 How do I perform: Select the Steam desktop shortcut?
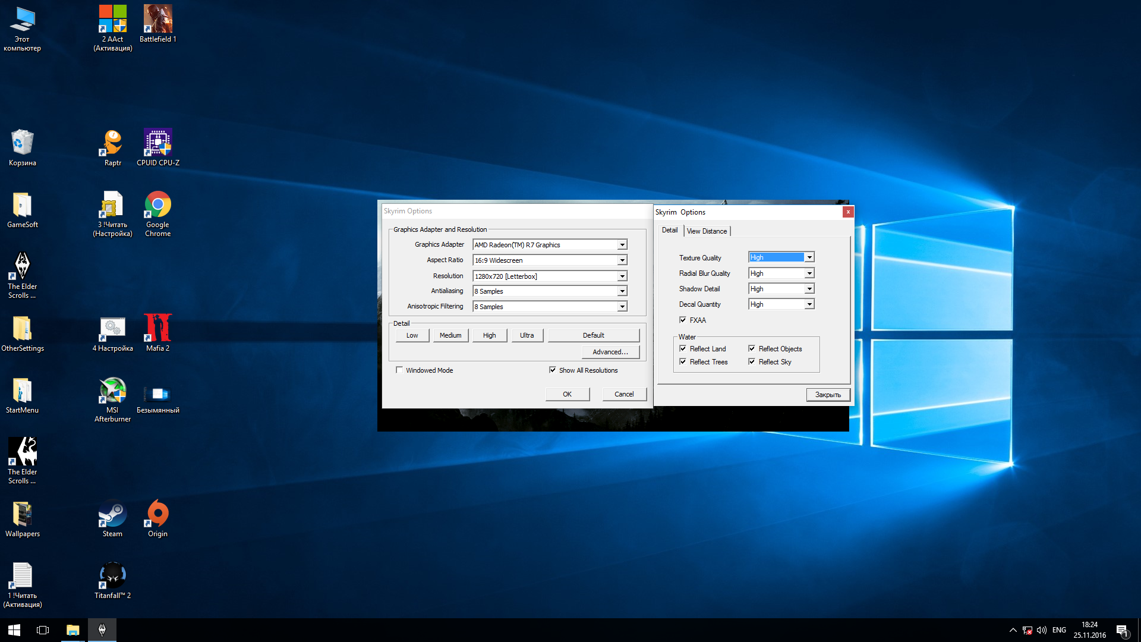pos(112,518)
